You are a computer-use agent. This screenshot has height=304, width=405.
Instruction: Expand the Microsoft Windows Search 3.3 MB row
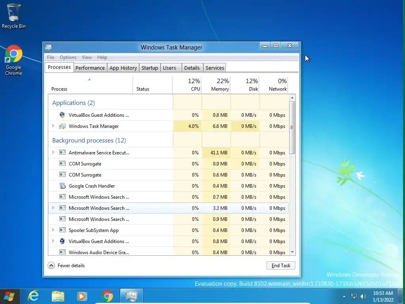click(53, 207)
